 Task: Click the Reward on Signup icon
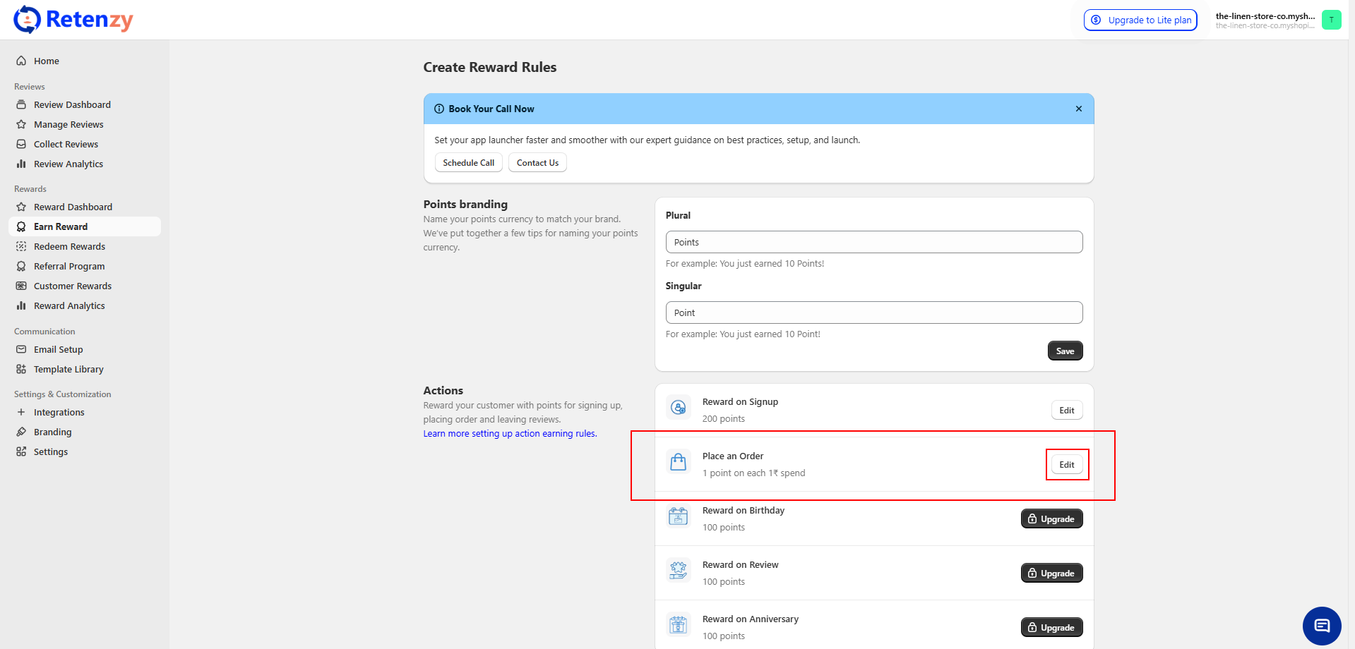tap(678, 408)
